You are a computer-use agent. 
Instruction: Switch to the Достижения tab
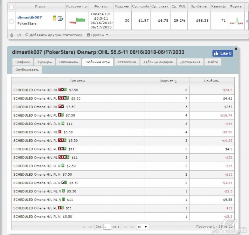pyautogui.click(x=190, y=62)
